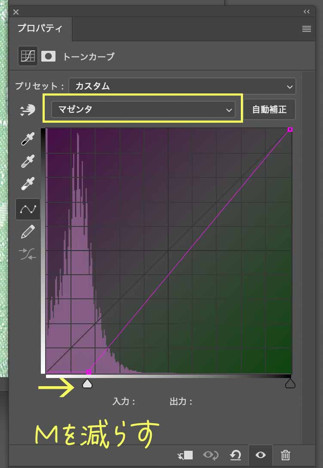
Task: Delete the adjustment layer with trash icon
Action: pos(286,455)
